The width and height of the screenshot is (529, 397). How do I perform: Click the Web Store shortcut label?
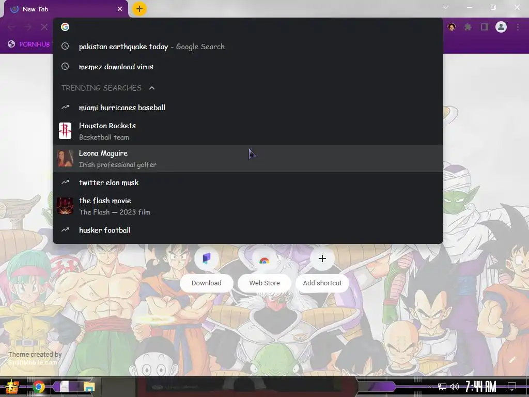264,283
